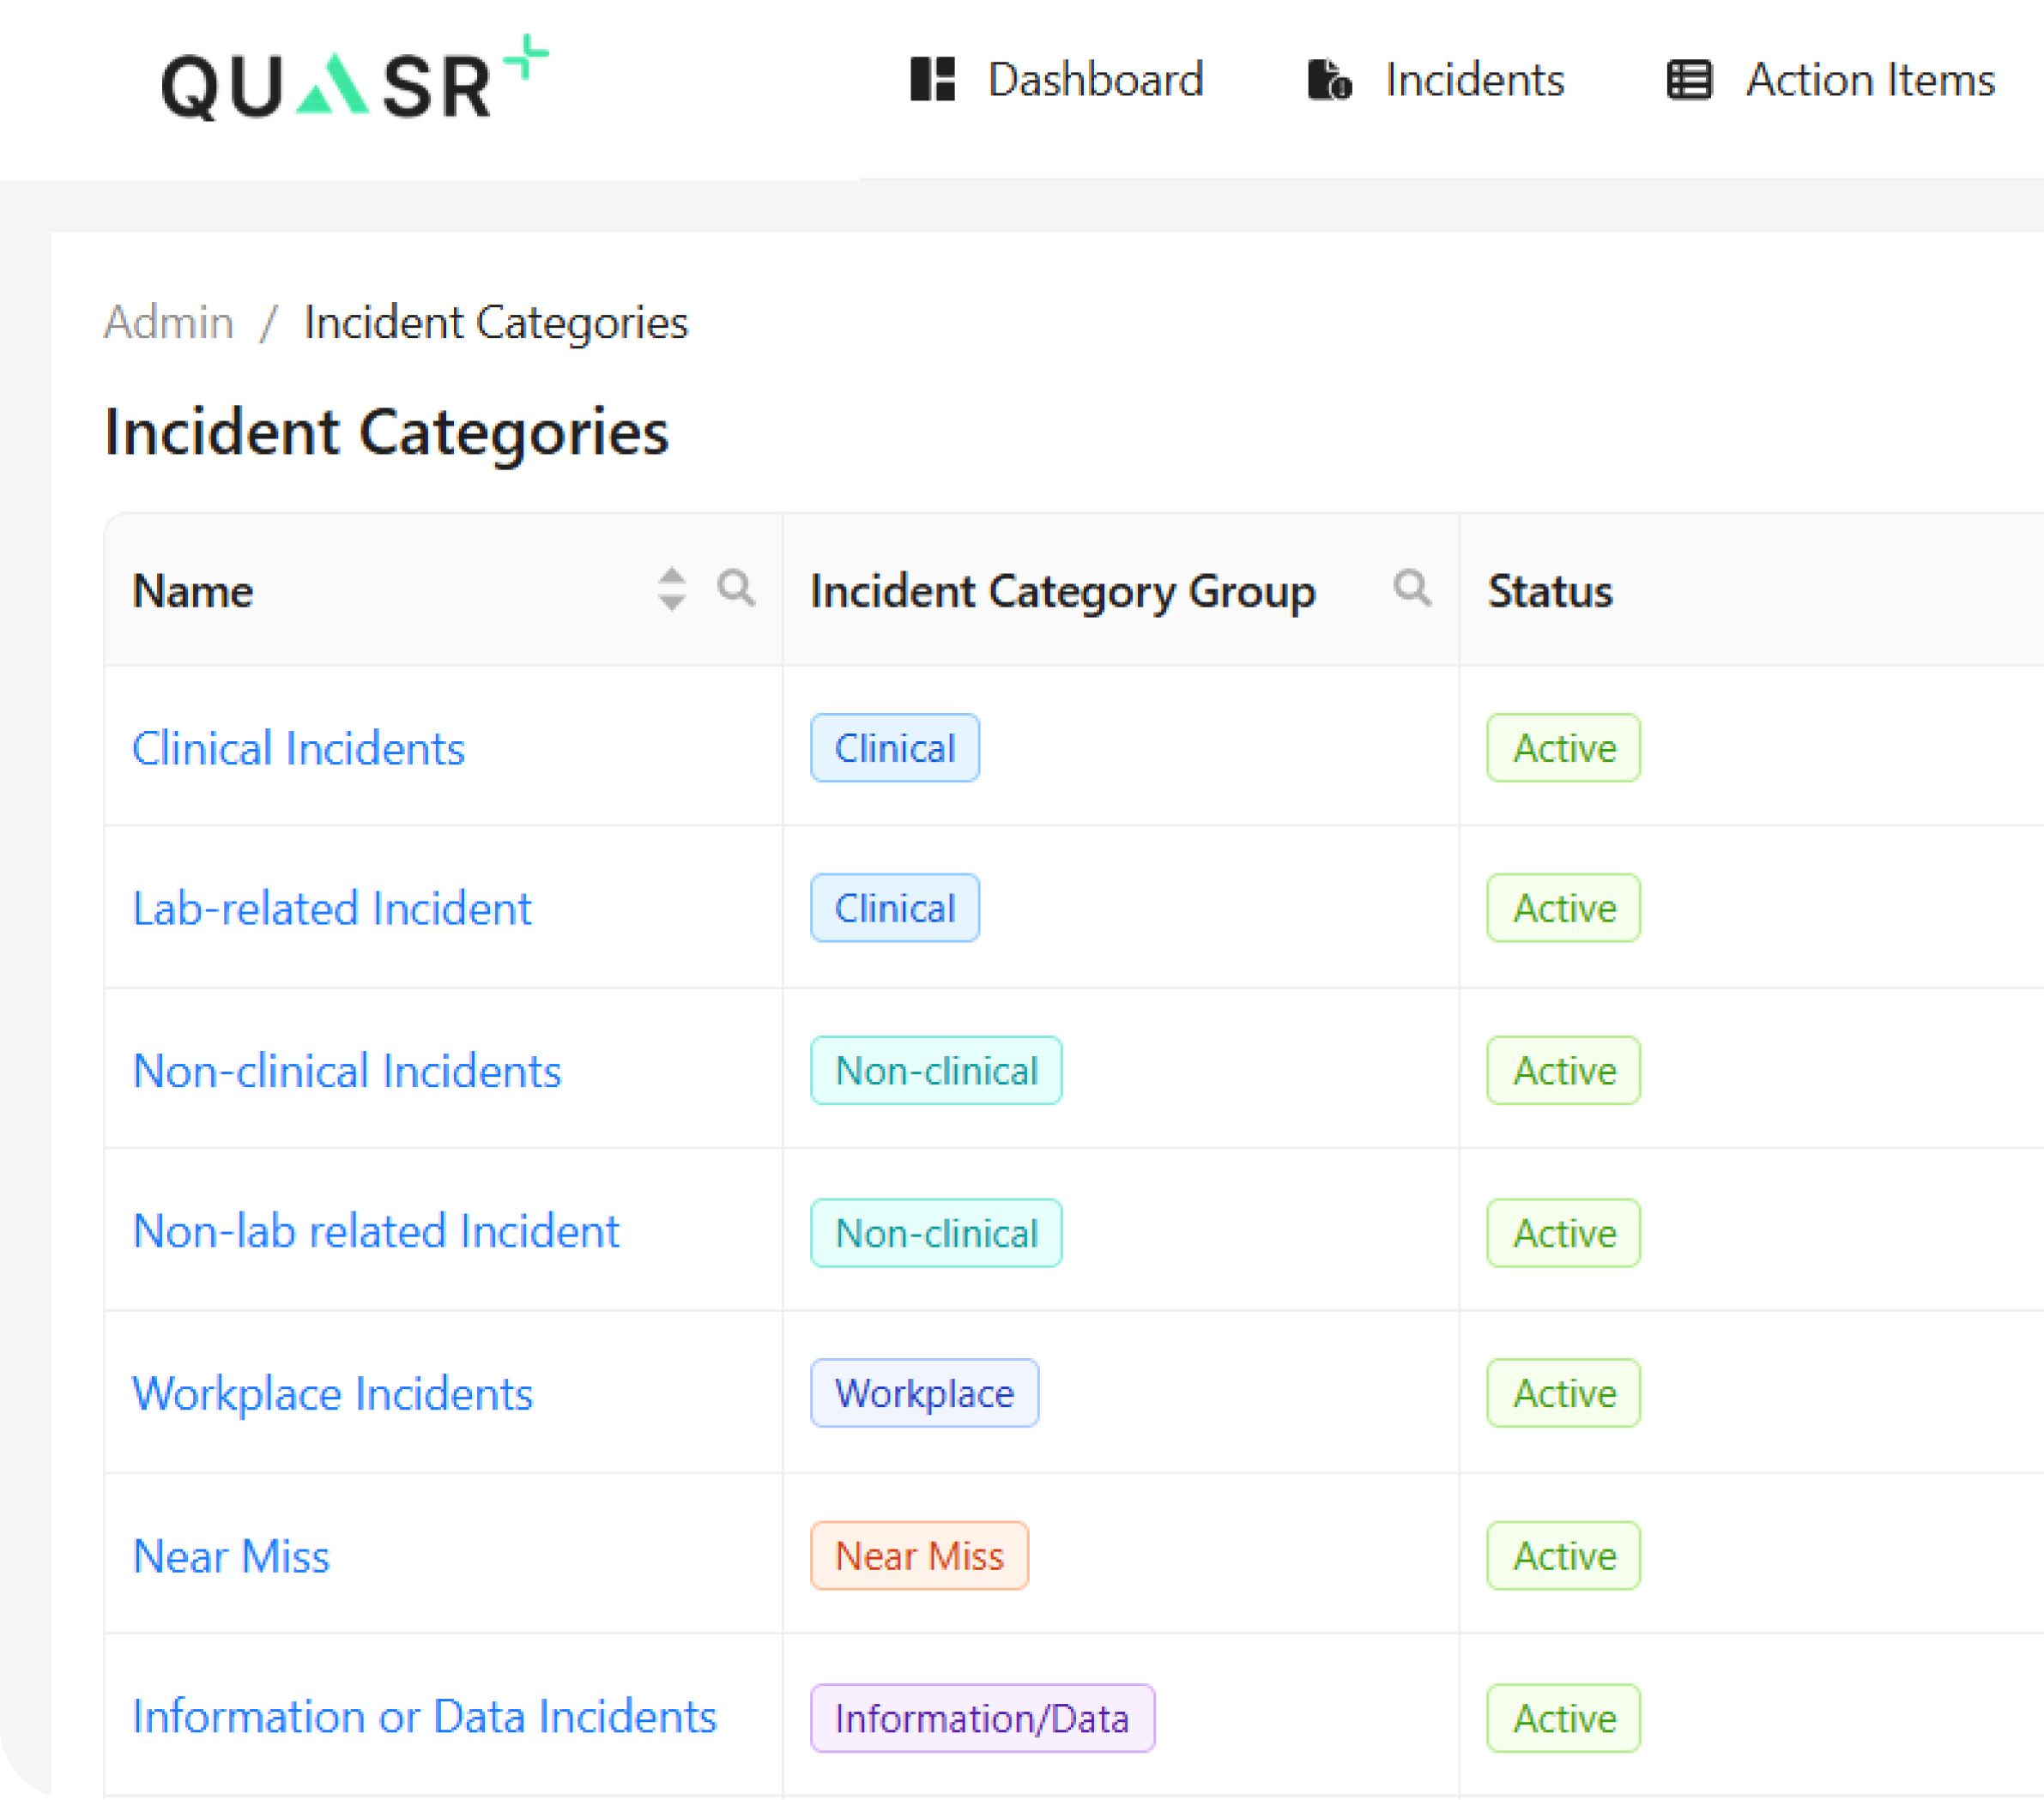
Task: Click Active status of Workplace Incidents
Action: click(1563, 1393)
